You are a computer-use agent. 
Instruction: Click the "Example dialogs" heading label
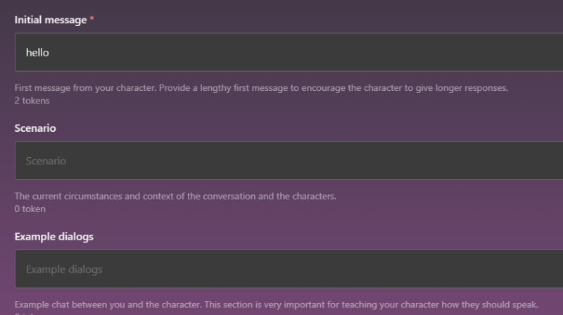54,237
